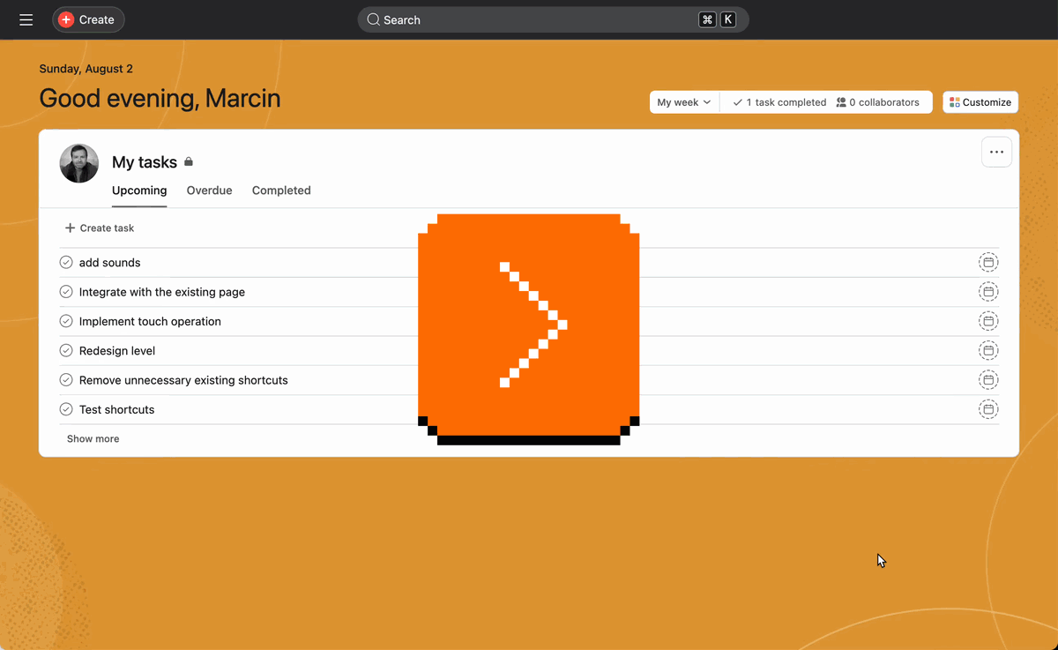The image size is (1058, 650).
Task: Click due date icon for Implement touch operation
Action: [x=988, y=321]
